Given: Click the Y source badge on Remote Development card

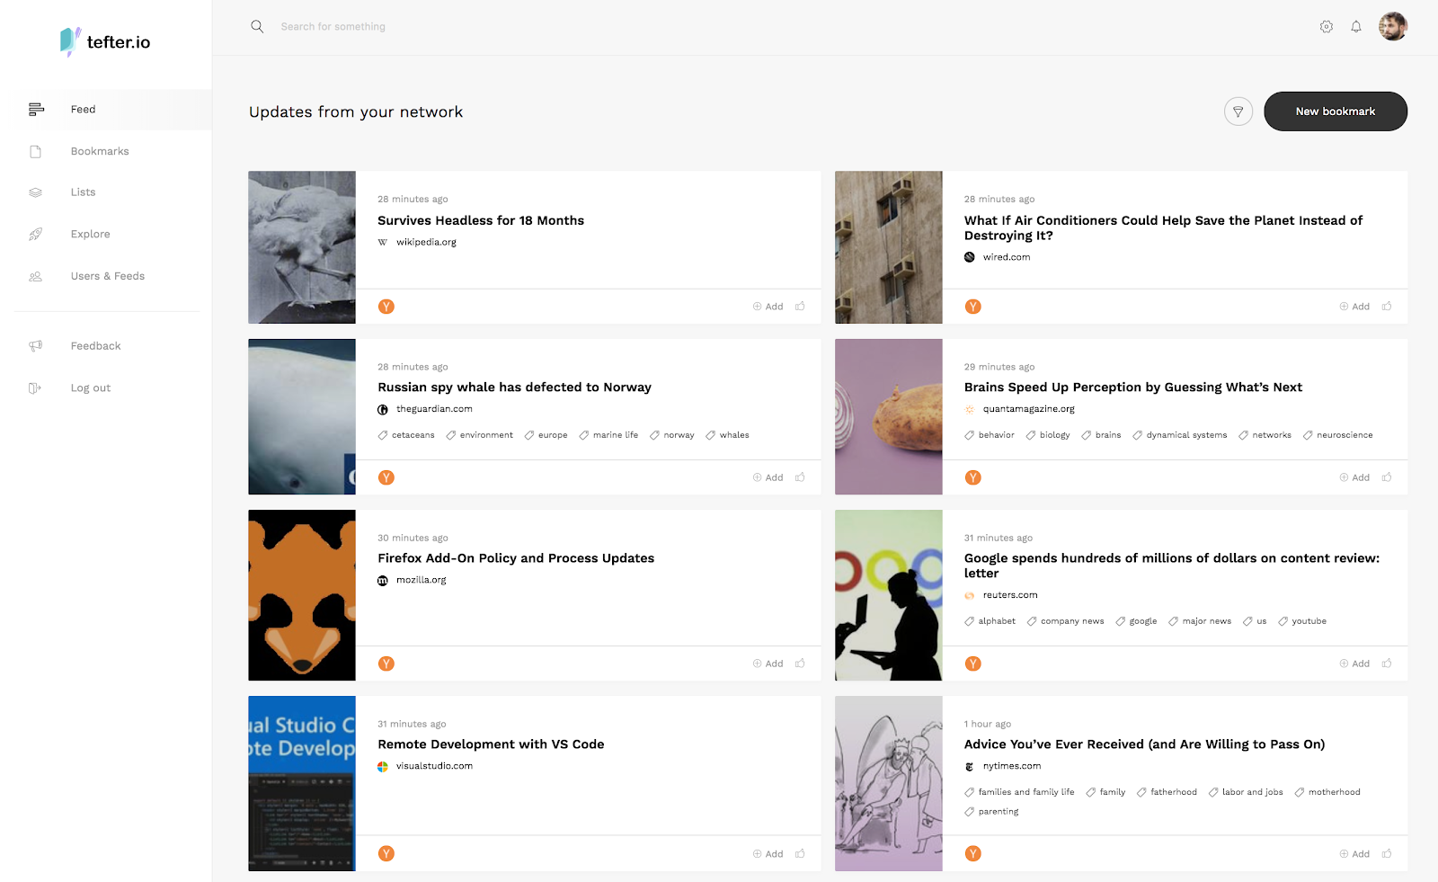Looking at the screenshot, I should pyautogui.click(x=386, y=854).
